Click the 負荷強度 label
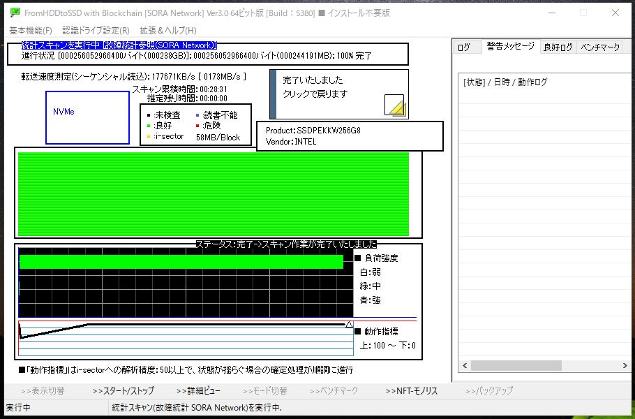Image resolution: width=635 pixels, height=419 pixels. (x=381, y=258)
